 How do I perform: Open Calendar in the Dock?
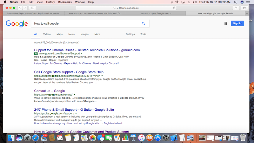tap(60, 138)
